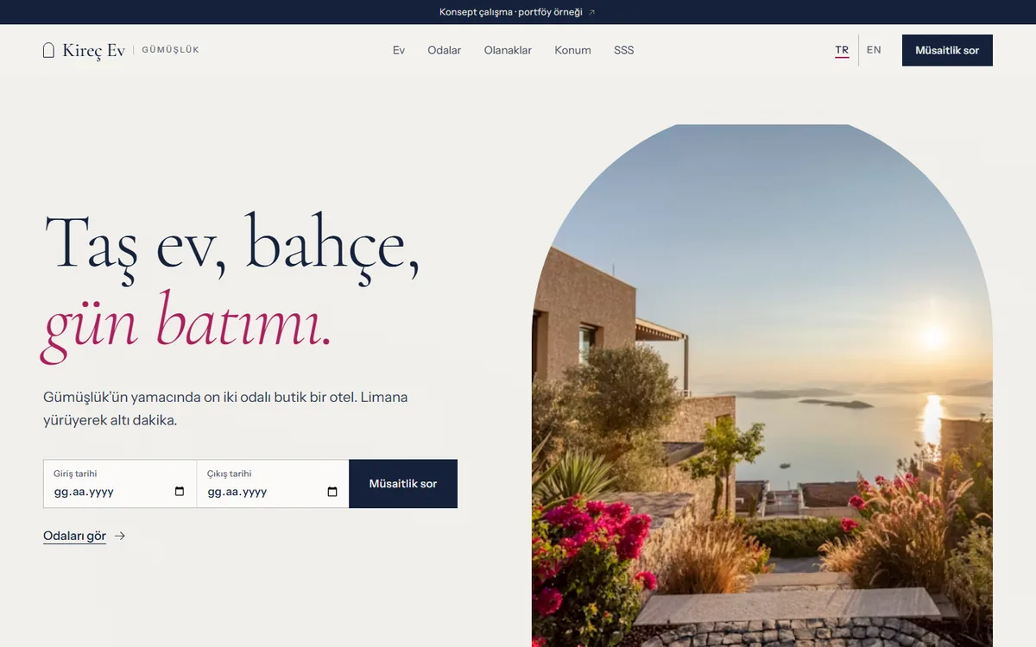The width and height of the screenshot is (1036, 647).
Task: Open the calendar picker for Çıkış tarihi
Action: (x=332, y=492)
